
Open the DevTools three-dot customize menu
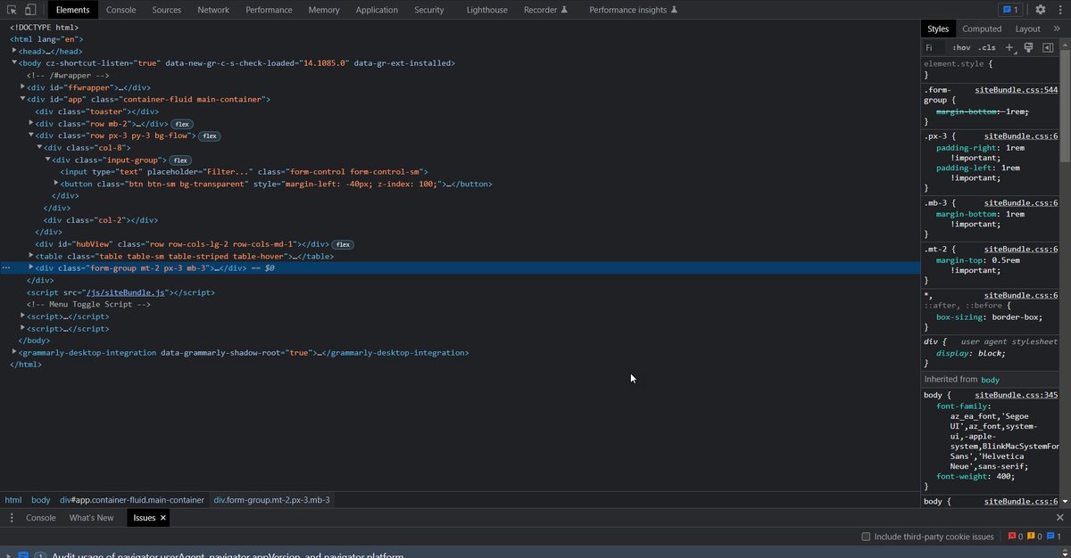tap(1059, 10)
